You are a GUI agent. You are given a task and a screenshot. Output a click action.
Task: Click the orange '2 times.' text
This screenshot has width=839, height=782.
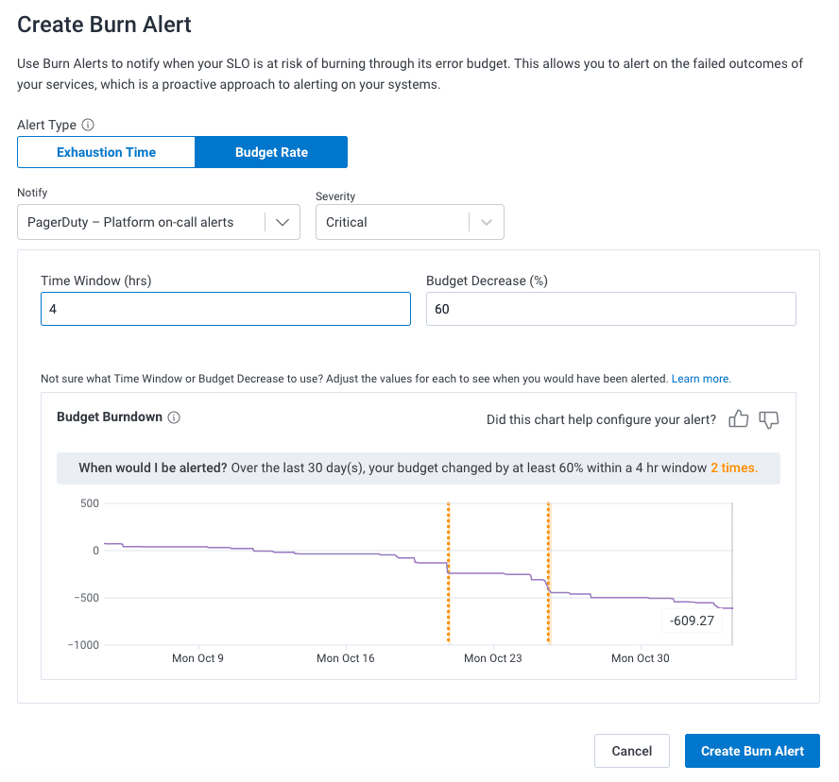[x=734, y=467]
